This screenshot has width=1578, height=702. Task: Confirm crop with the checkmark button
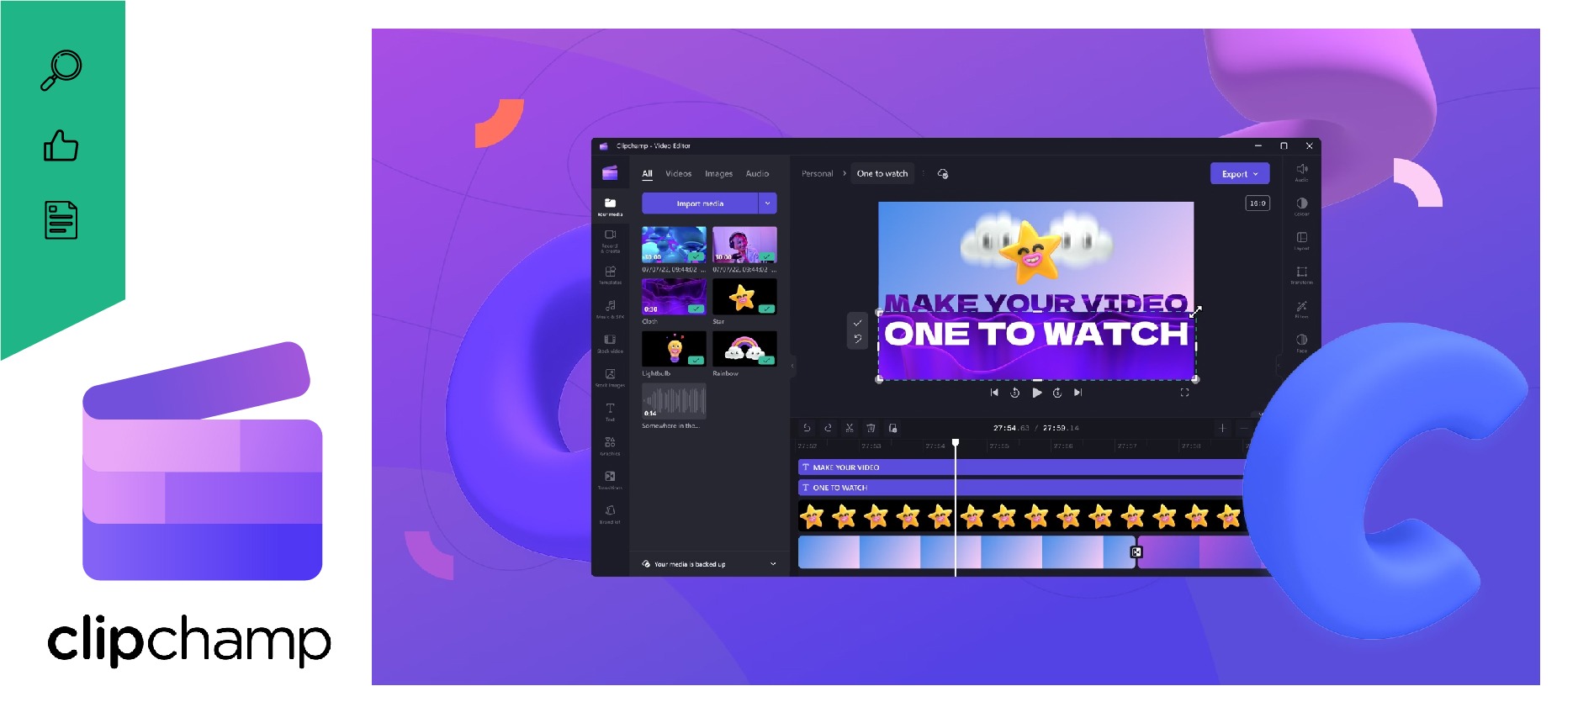pyautogui.click(x=857, y=323)
